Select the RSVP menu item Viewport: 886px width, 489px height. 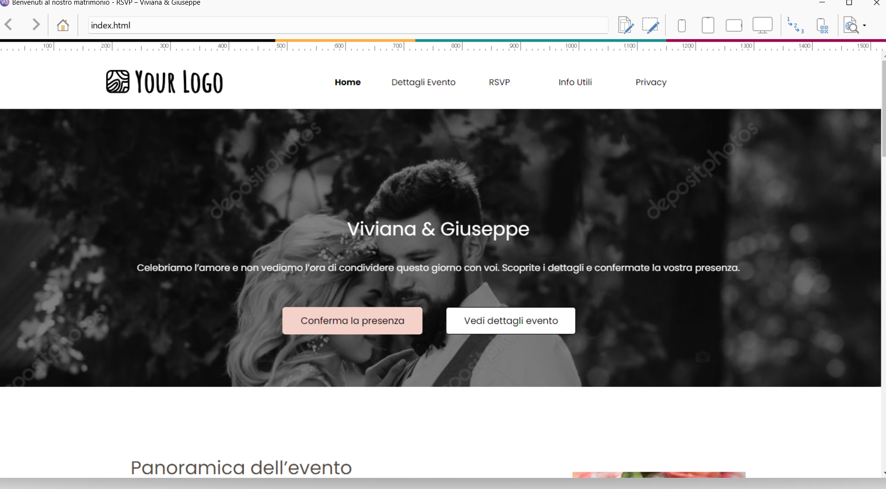499,82
